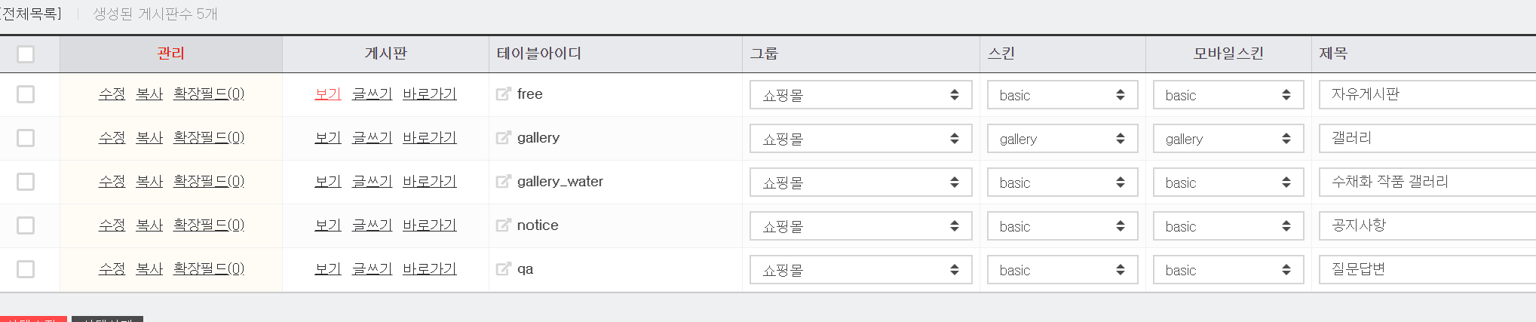Tick the select-all checkbox in table header
Viewport: 1536px width, 322px height.
coord(26,54)
